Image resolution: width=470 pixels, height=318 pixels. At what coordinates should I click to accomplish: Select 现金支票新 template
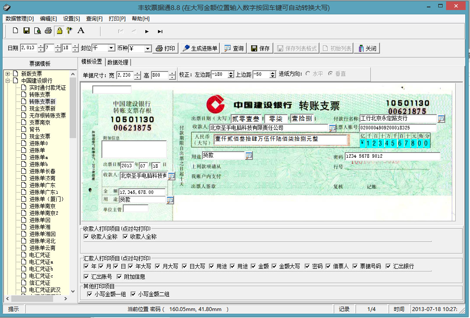tap(42, 108)
